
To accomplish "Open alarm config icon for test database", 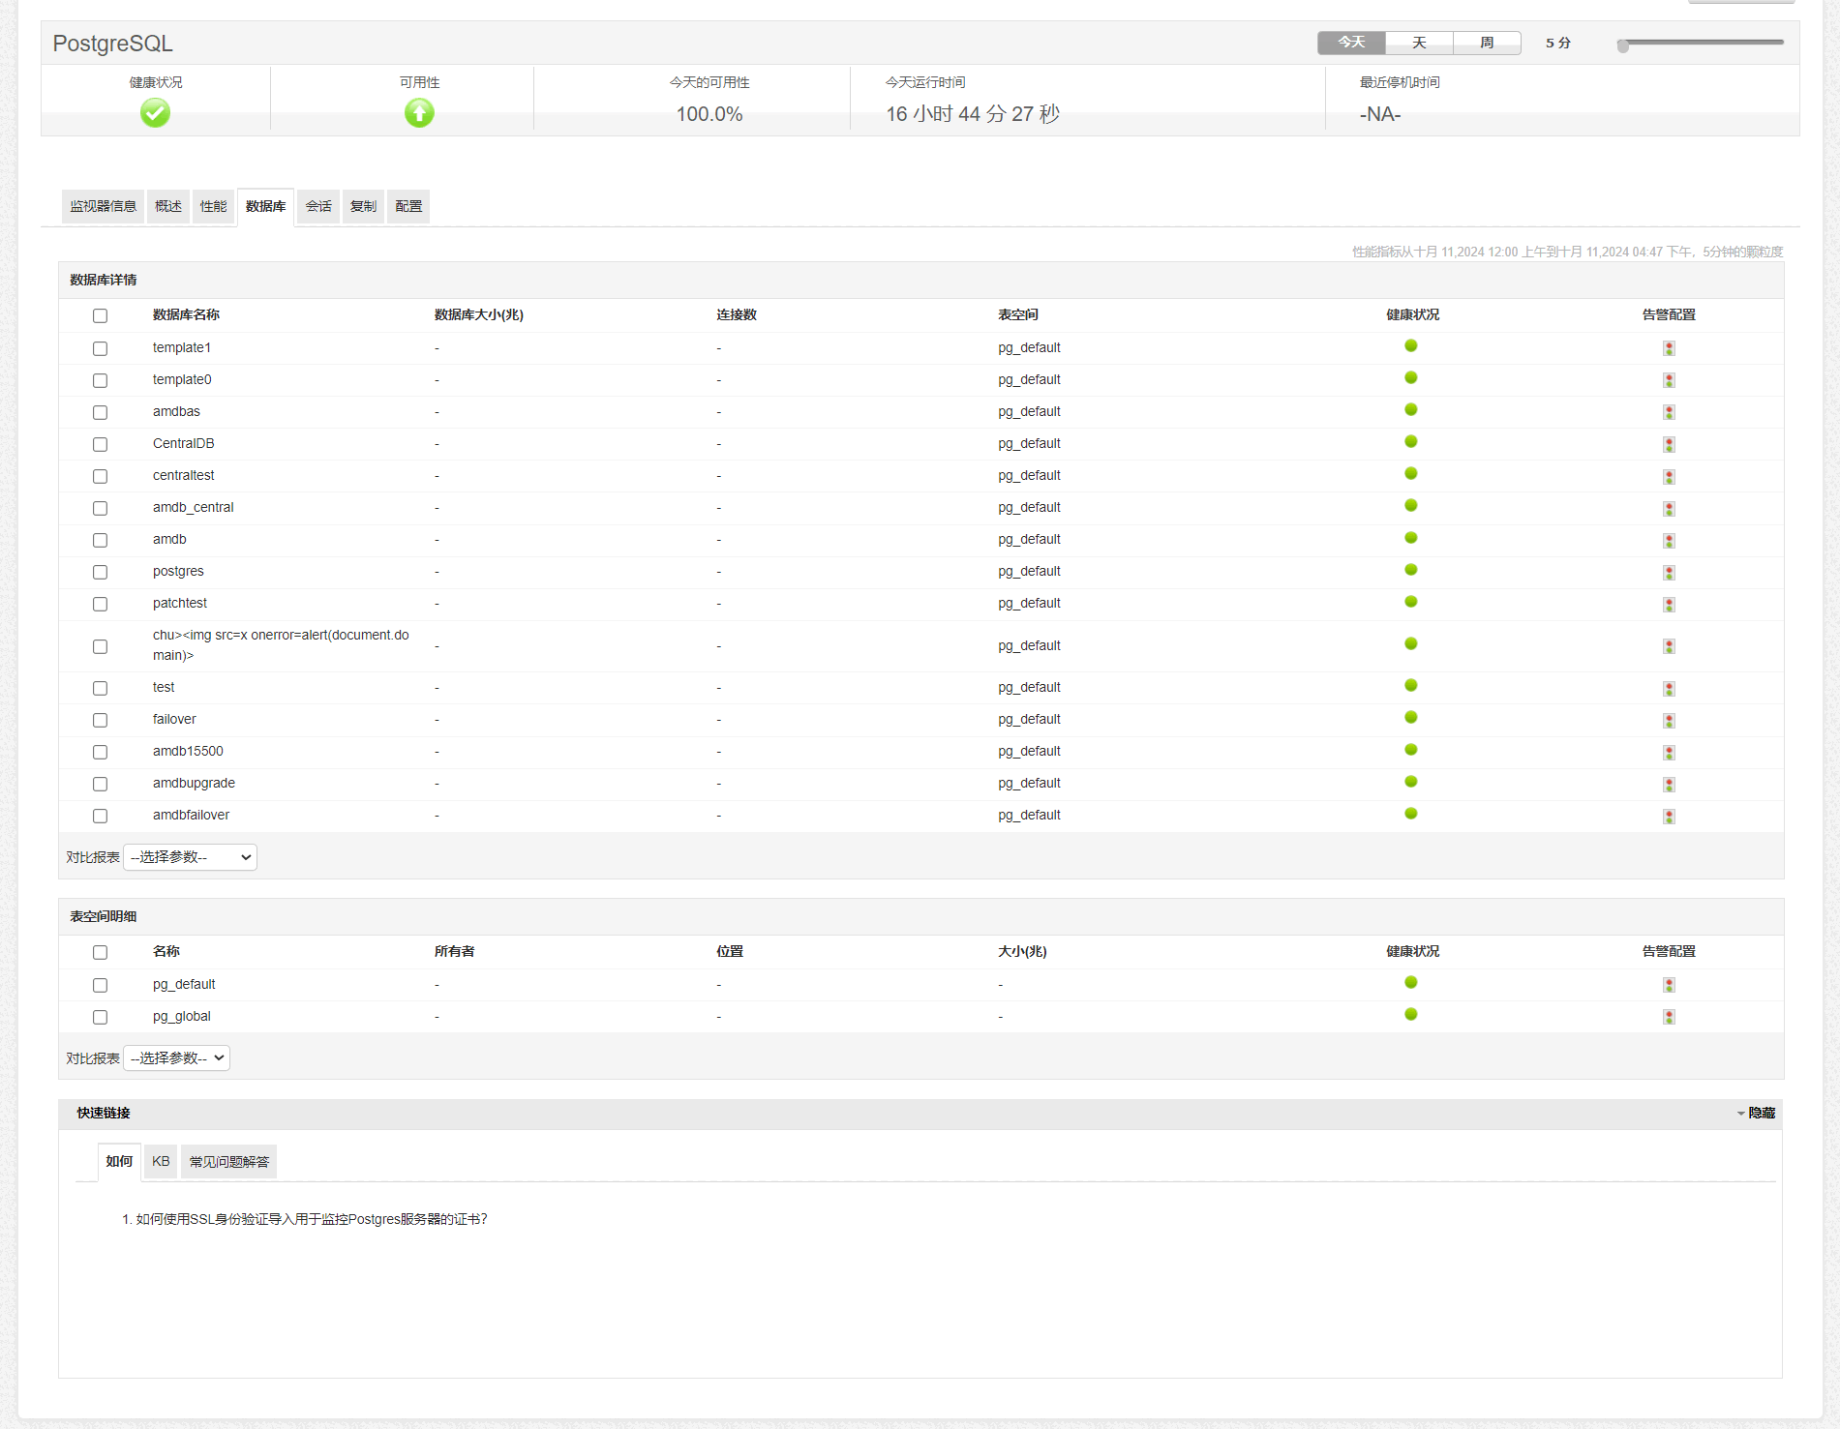I will click(1669, 688).
